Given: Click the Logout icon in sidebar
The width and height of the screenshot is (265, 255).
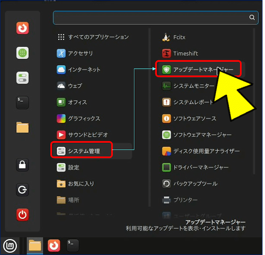Looking at the screenshot, I should pyautogui.click(x=23, y=190).
